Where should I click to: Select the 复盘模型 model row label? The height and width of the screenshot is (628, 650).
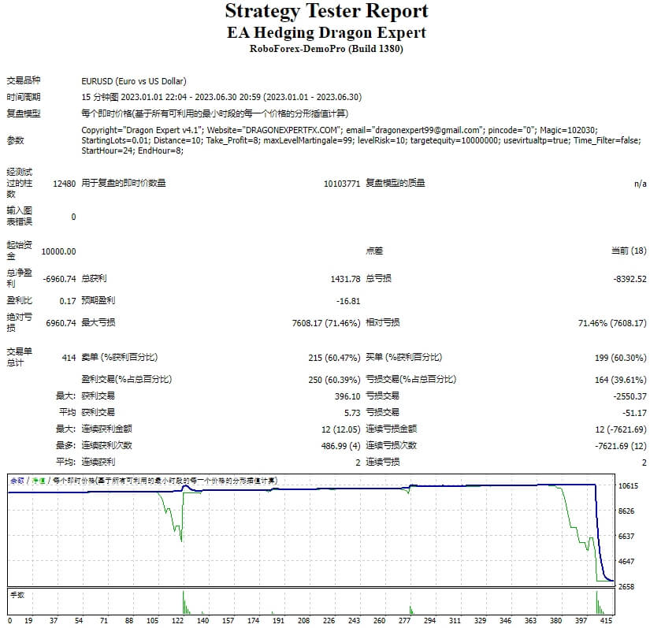pos(23,113)
